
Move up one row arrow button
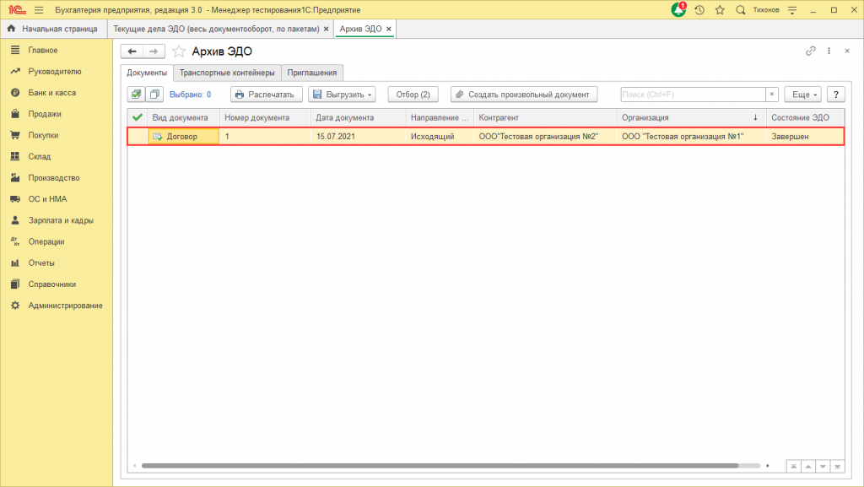pyautogui.click(x=808, y=466)
